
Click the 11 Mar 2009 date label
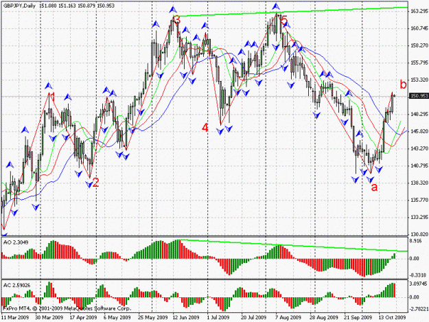[x=15, y=317]
